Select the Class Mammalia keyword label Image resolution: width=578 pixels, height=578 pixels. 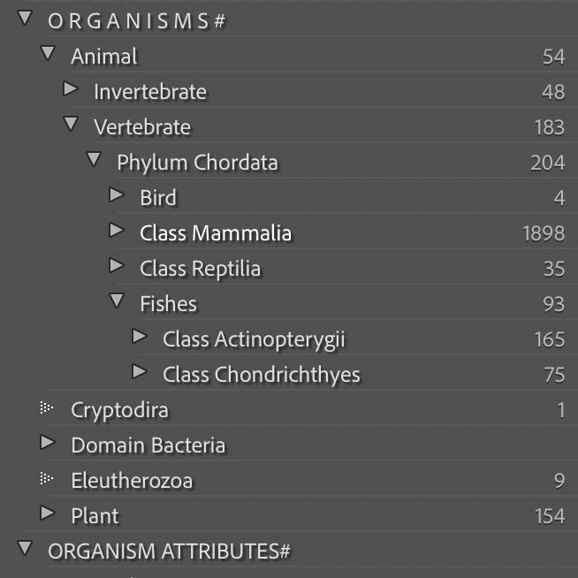click(216, 233)
